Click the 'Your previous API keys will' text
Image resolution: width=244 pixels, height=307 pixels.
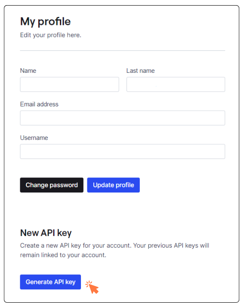pos(171,245)
